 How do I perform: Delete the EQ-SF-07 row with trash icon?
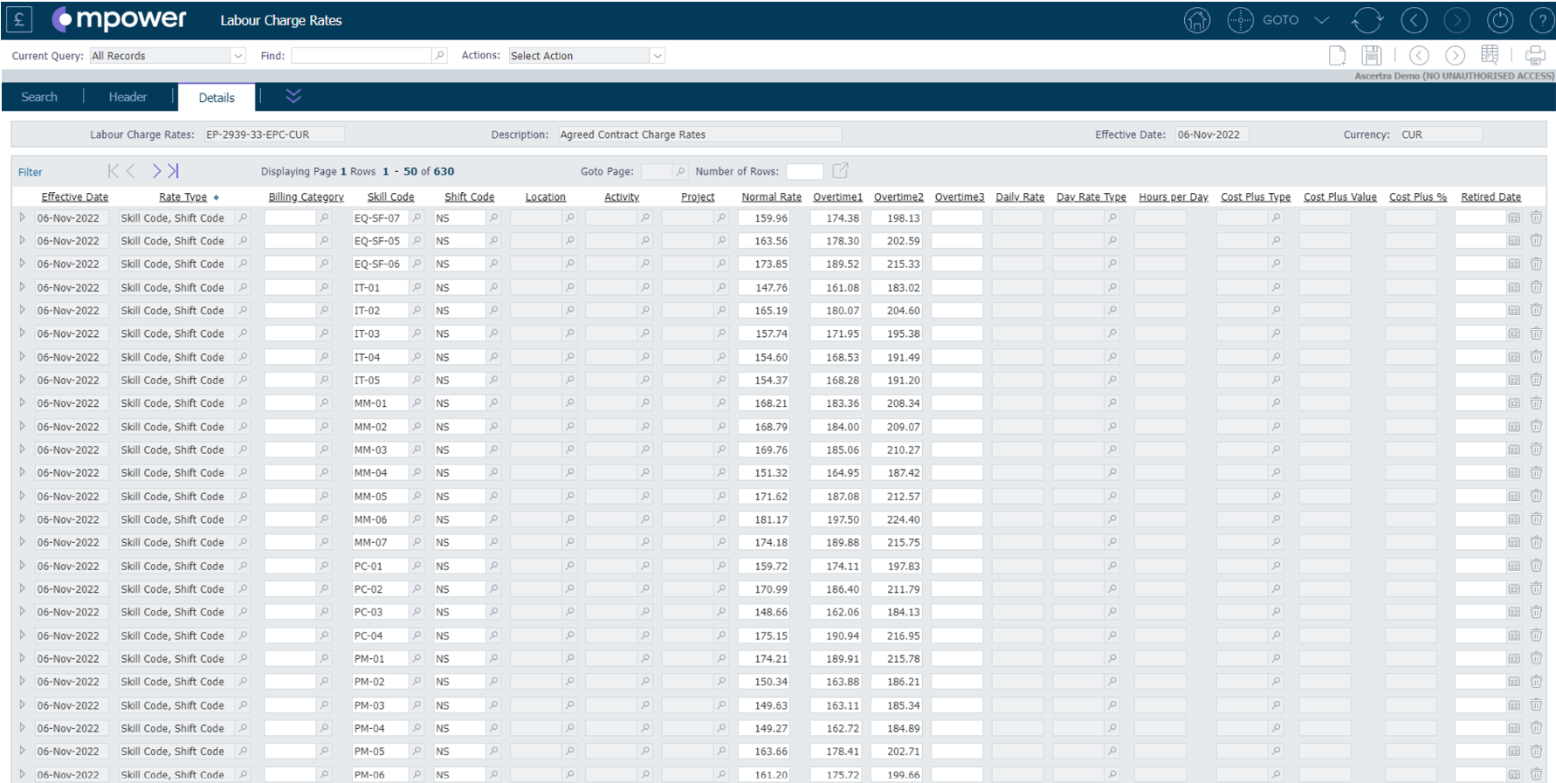1536,217
